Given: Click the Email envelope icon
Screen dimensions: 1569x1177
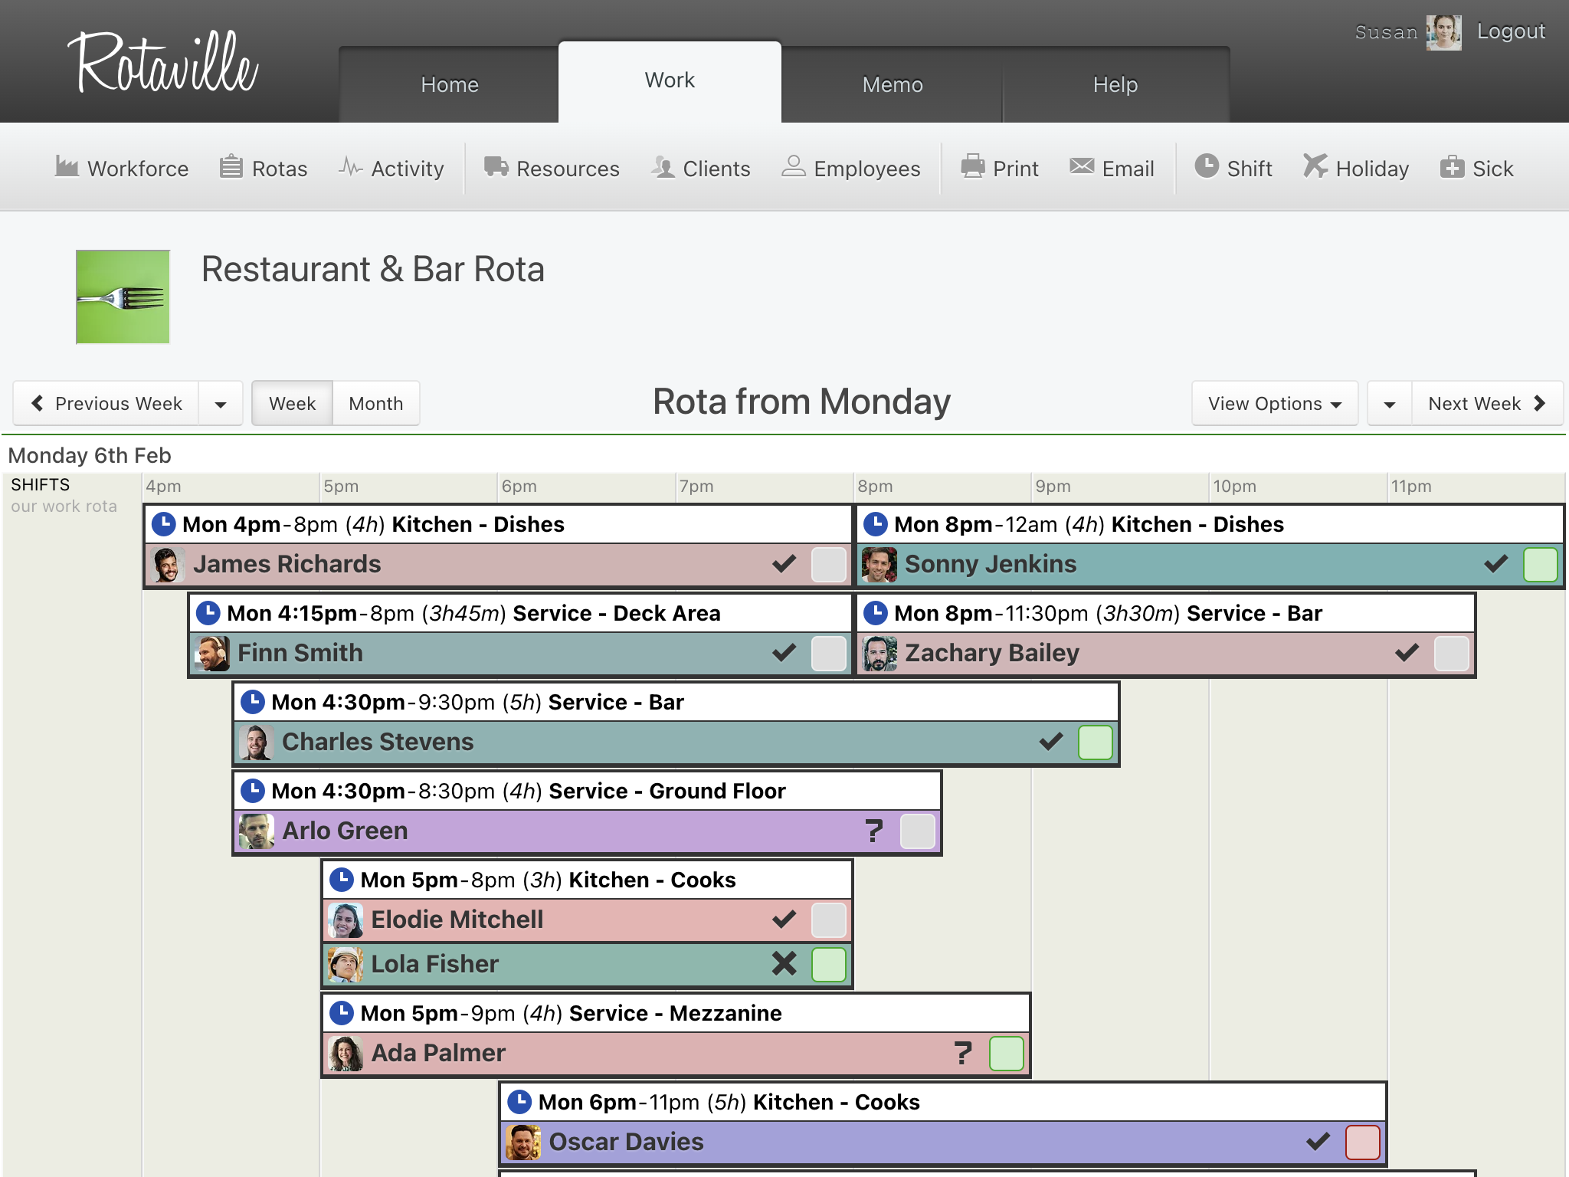Looking at the screenshot, I should point(1082,166).
